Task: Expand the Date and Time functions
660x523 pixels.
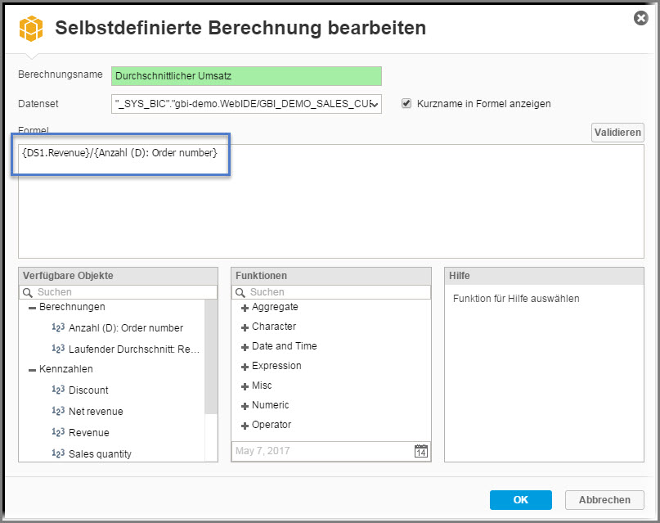Action: click(x=245, y=346)
